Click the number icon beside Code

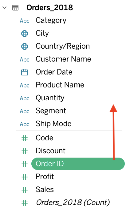point(25,138)
